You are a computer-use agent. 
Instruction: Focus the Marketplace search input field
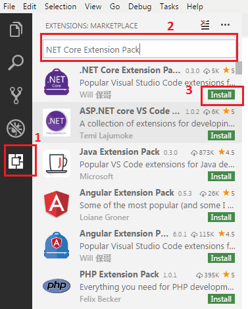pos(139,49)
